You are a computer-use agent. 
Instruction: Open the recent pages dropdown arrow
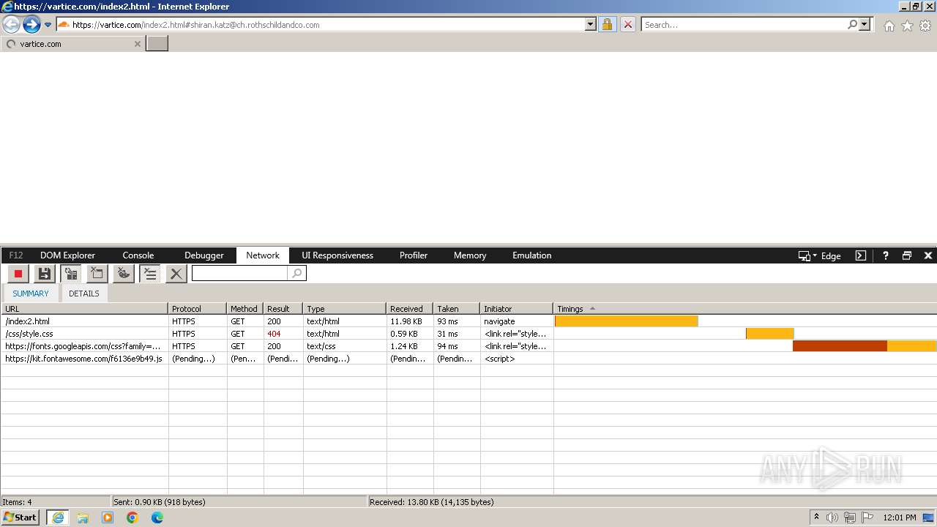[x=48, y=25]
